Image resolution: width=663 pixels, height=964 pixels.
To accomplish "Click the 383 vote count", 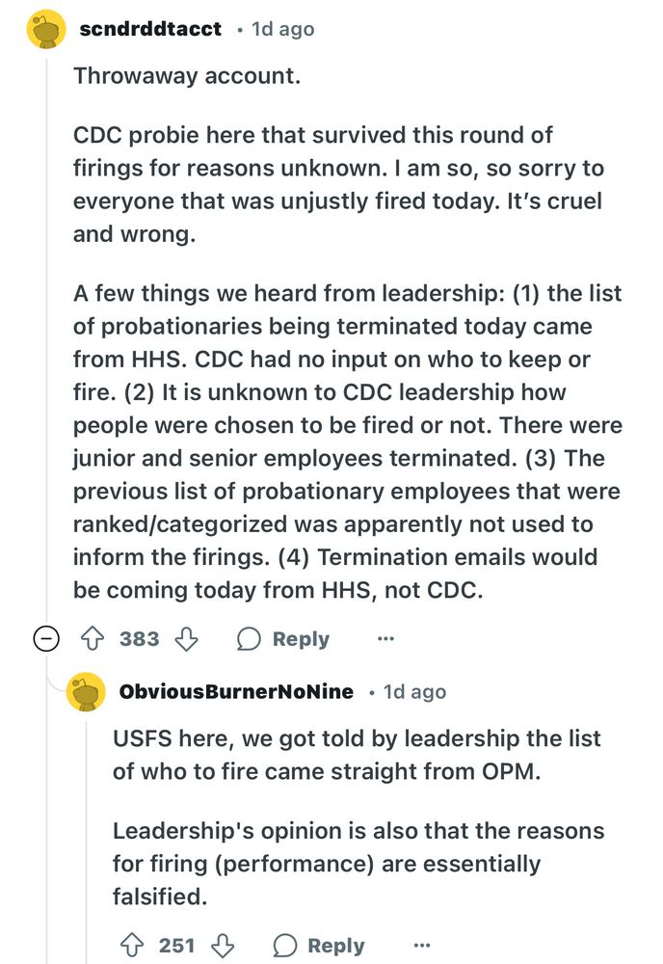I will (x=140, y=639).
